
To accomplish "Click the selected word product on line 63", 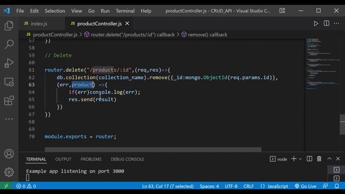I will click(x=82, y=85).
